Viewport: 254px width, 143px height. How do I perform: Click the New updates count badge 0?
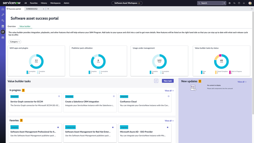pos(200,81)
